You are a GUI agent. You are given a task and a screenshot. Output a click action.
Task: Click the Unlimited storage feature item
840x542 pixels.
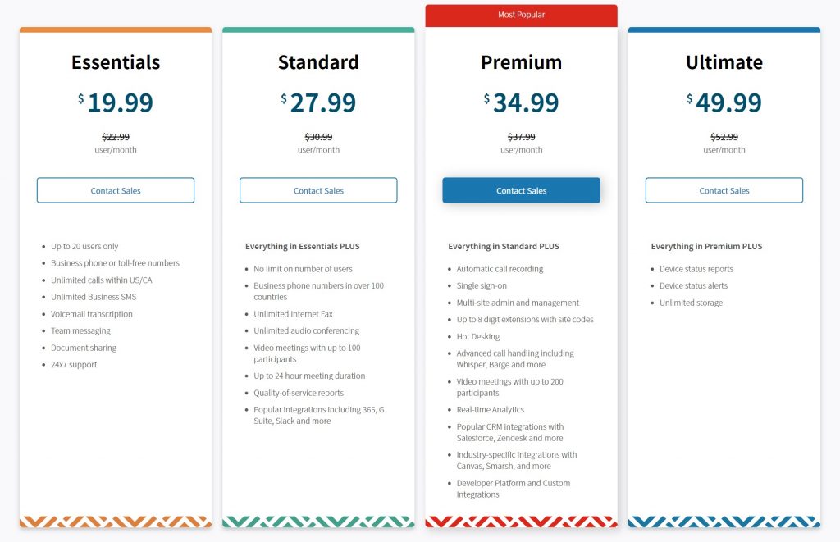[x=690, y=303]
